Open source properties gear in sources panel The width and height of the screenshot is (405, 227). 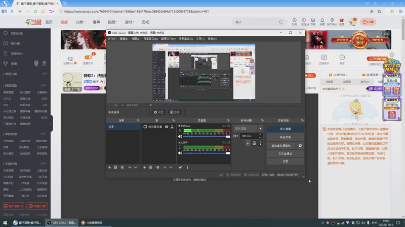(x=158, y=167)
